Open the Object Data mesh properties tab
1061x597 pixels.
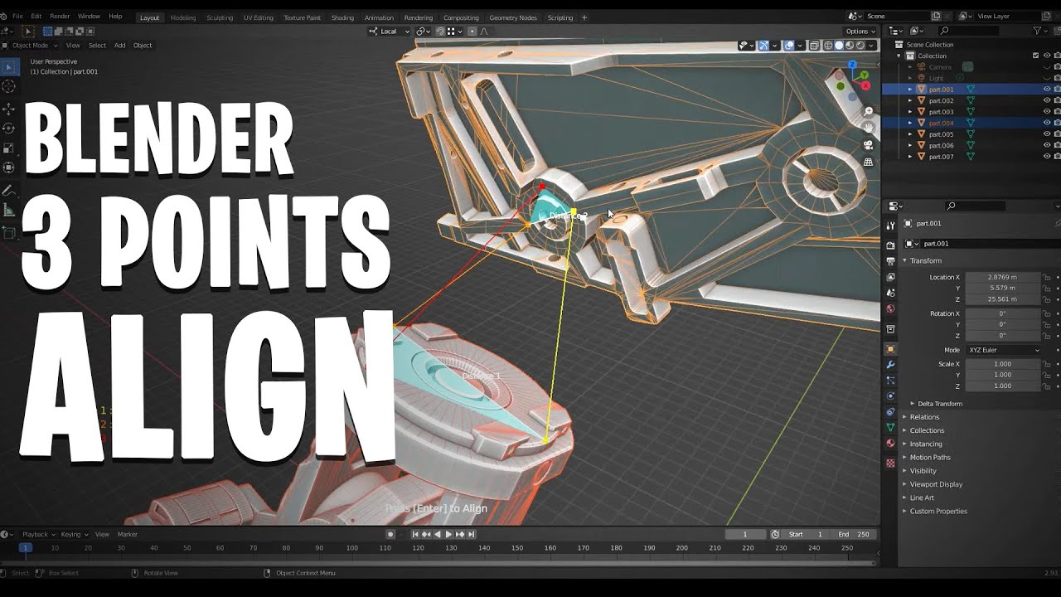[x=890, y=428]
